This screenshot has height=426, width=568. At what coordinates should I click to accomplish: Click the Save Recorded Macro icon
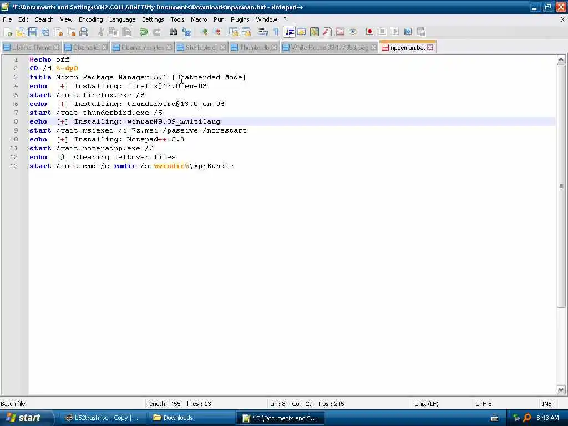pyautogui.click(x=421, y=32)
